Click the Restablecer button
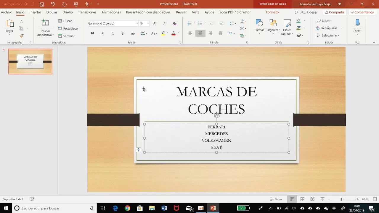This screenshot has height=213, width=379. point(68,28)
